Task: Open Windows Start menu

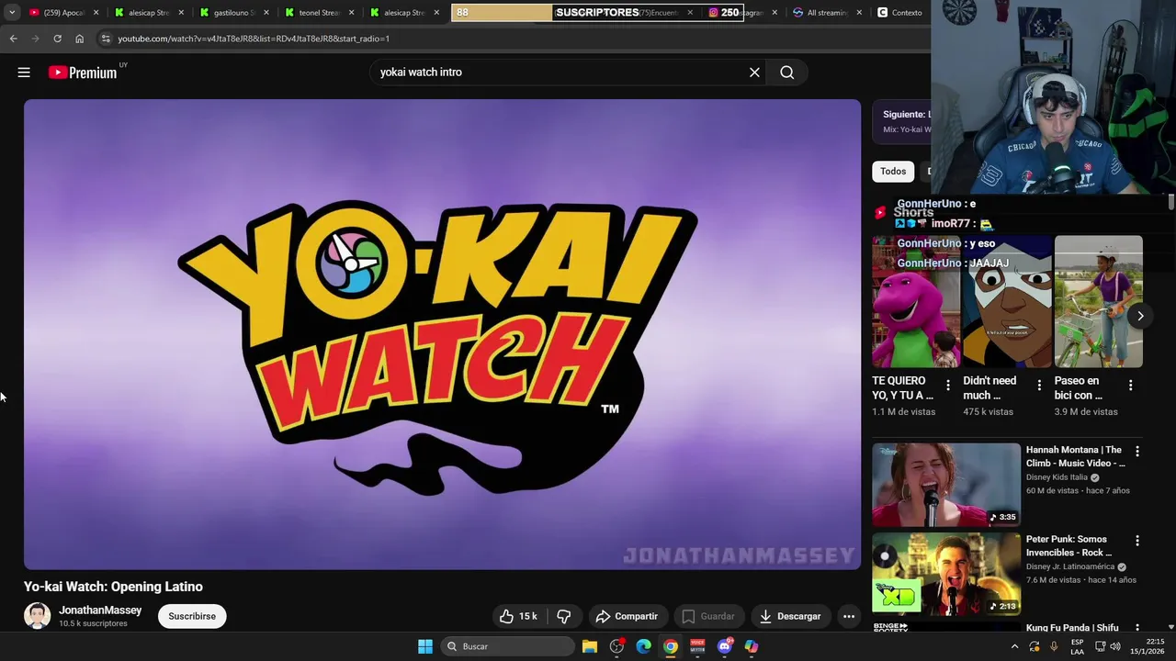Action: pyautogui.click(x=425, y=646)
